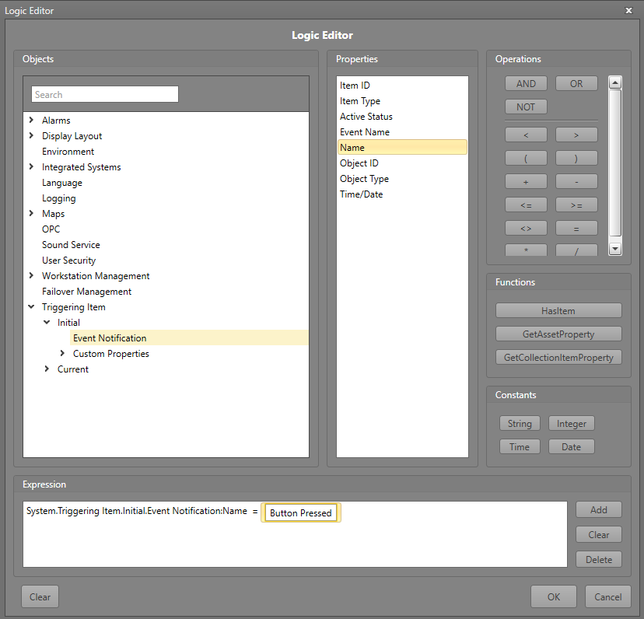Click the AND operator button
Viewport: 644px width, 619px height.
(526, 83)
